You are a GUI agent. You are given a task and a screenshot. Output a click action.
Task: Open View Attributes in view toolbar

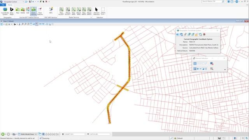pos(2,24)
